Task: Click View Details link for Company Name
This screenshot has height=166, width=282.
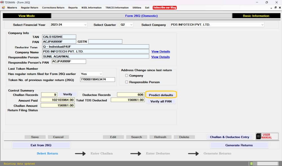Action: pyautogui.click(x=161, y=51)
